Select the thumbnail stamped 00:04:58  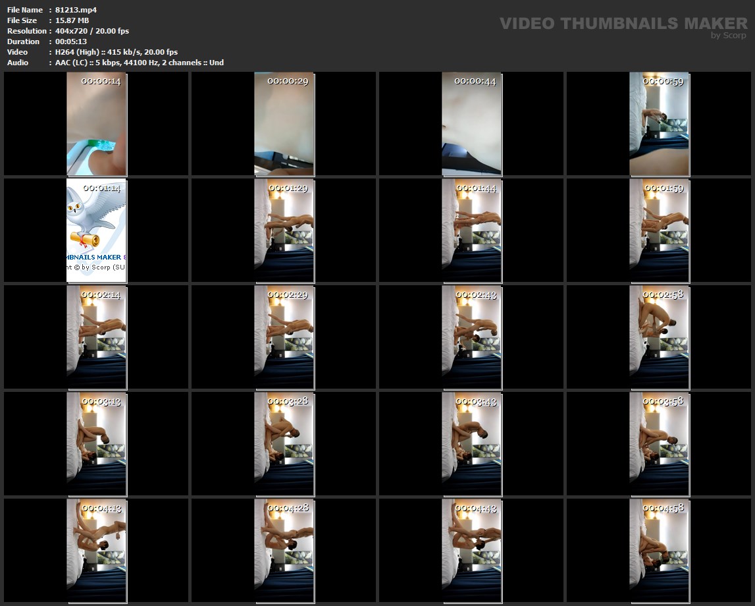tap(659, 551)
